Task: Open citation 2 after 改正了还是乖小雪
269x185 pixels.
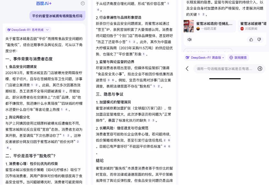Action: click(134, 42)
